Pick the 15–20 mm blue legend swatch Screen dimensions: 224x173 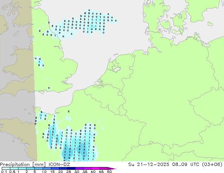coord(55,168)
